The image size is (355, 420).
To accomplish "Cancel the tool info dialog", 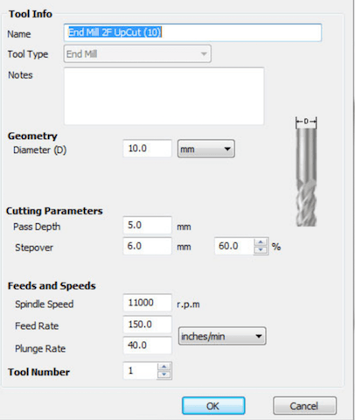I will 304,406.
